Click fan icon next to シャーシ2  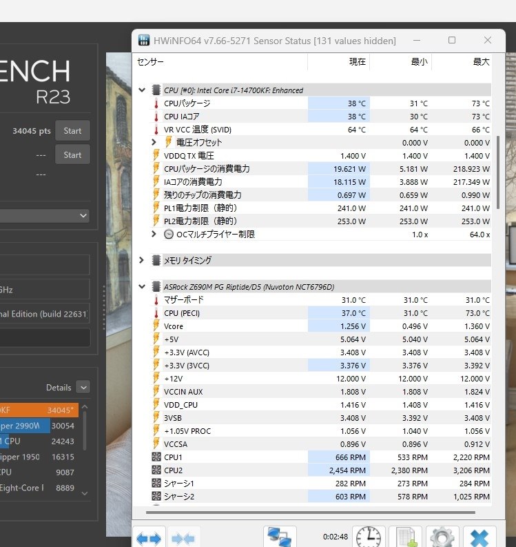coord(156,497)
